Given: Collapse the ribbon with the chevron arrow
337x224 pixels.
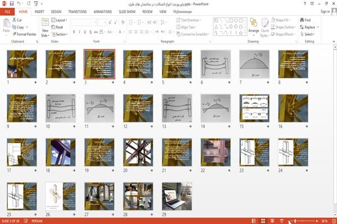Looking at the screenshot, I should pos(334,41).
